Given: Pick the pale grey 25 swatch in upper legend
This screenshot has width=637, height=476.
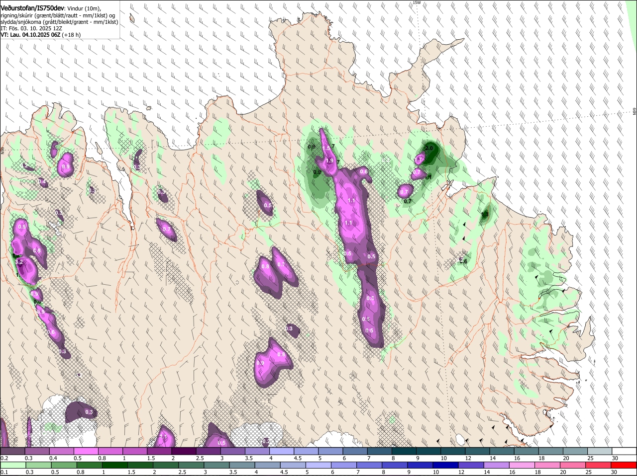Looking at the screenshot, I should (x=600, y=451).
